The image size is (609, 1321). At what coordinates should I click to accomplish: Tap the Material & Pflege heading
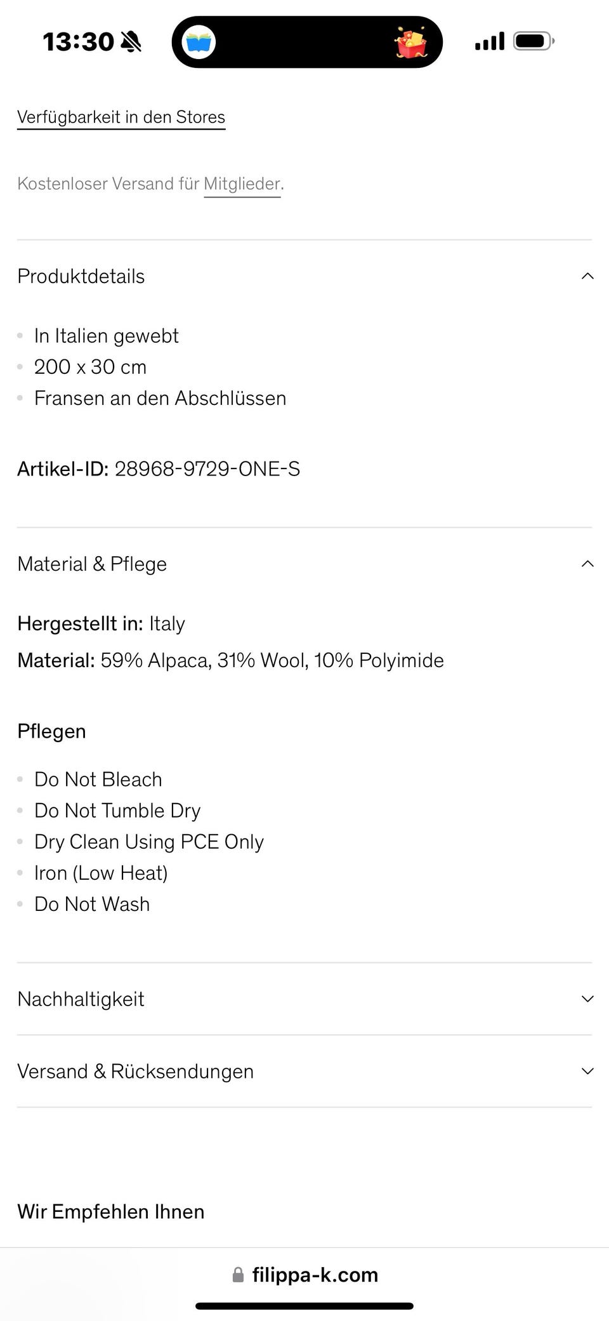[92, 564]
